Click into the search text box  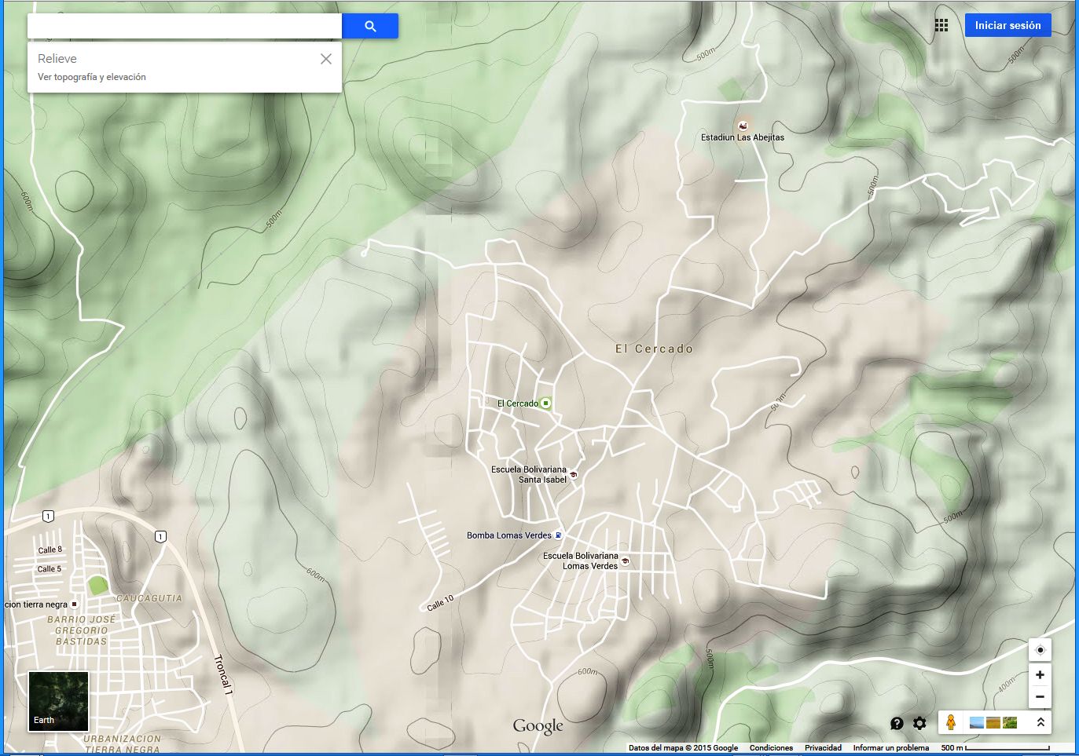tap(185, 26)
